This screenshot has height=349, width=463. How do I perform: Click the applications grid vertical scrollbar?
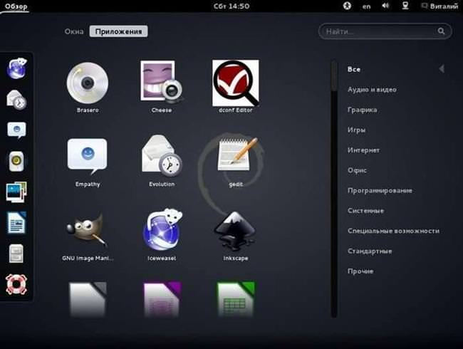tap(334, 189)
